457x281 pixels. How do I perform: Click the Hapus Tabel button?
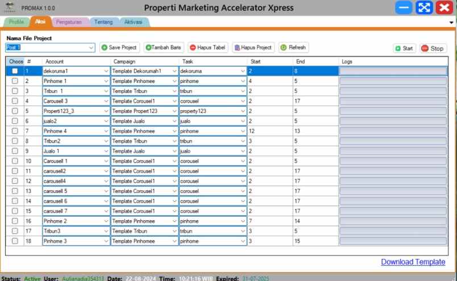pyautogui.click(x=208, y=48)
